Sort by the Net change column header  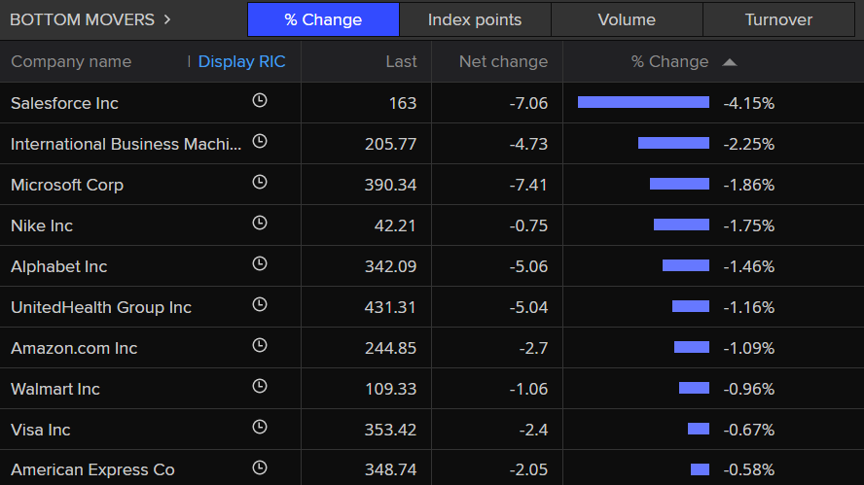coord(503,61)
